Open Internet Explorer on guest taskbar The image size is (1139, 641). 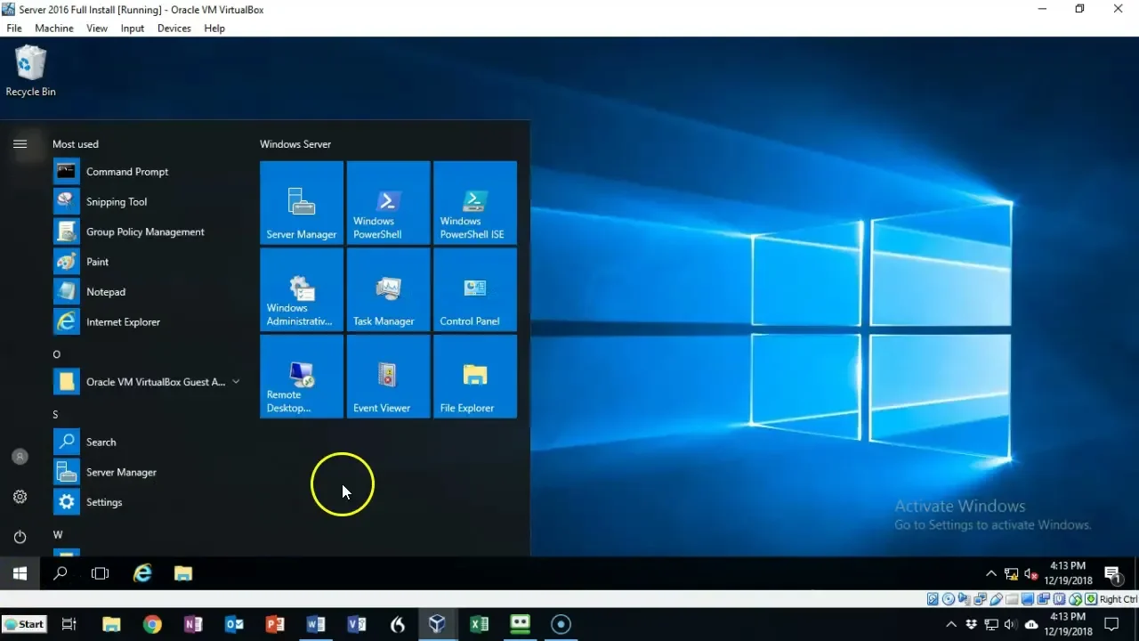[x=142, y=574]
